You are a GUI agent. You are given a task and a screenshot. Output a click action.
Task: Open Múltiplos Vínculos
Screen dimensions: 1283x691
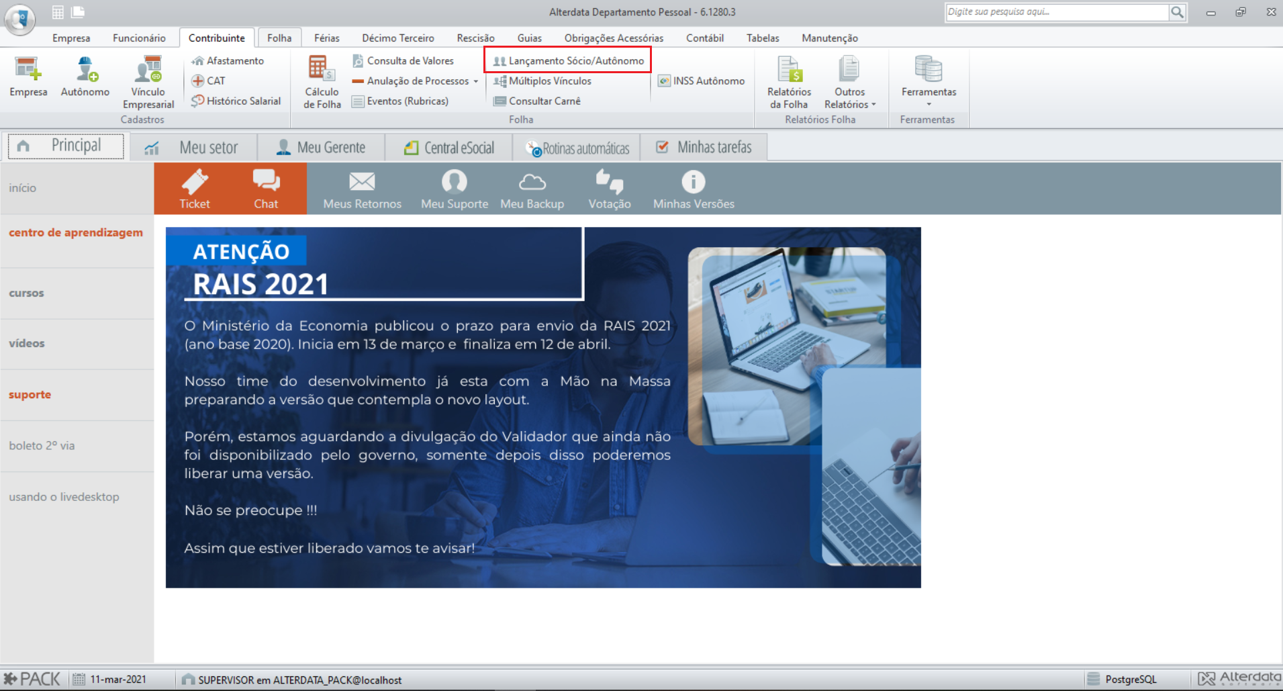(x=542, y=81)
